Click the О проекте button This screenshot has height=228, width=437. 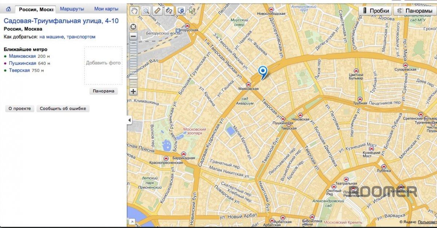(x=20, y=108)
